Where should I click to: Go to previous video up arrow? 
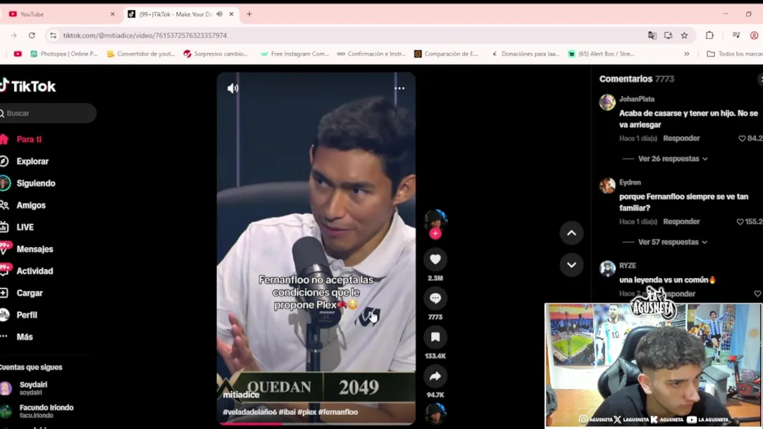(x=571, y=233)
